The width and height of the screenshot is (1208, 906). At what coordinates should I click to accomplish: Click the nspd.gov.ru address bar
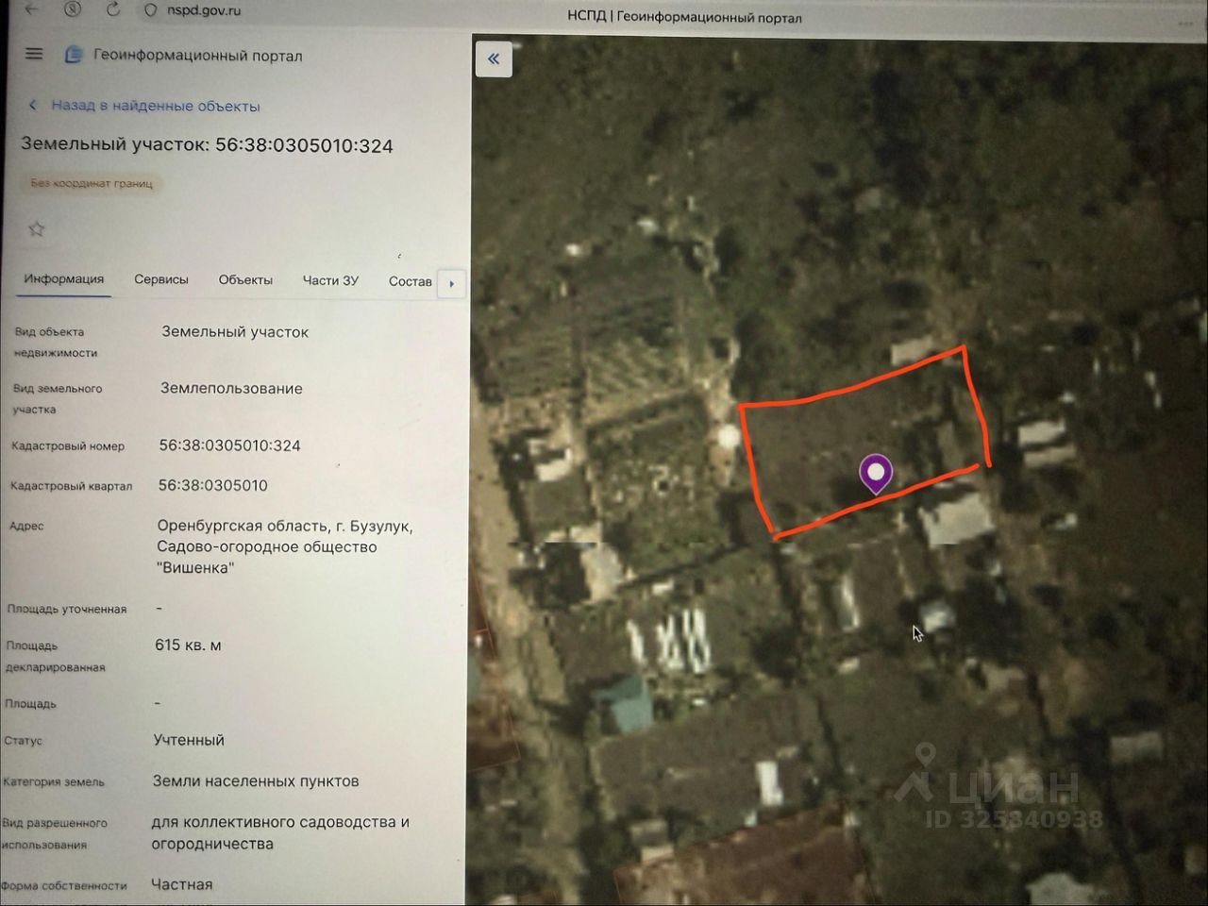[x=204, y=10]
